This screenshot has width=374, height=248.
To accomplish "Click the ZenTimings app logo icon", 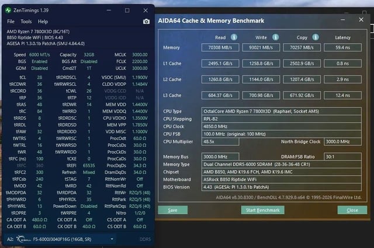I will [x=8, y=11].
